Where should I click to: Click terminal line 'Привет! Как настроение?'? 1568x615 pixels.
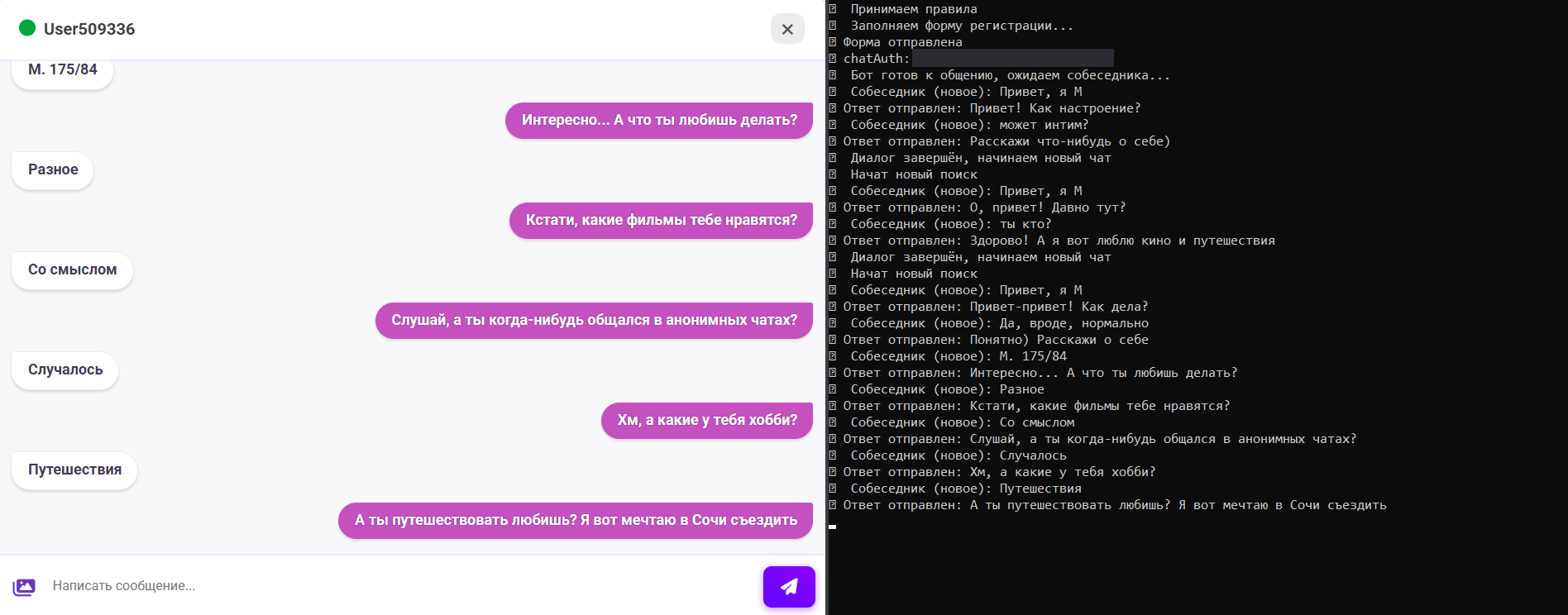[985, 108]
